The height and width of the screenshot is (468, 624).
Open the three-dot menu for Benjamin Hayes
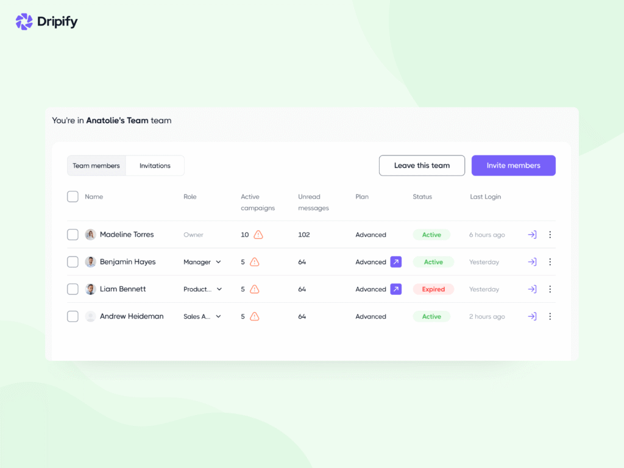click(x=550, y=261)
